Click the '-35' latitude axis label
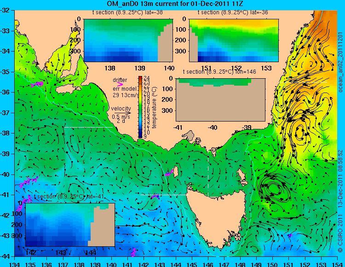This screenshot has height=267, width=345. tap(6, 72)
